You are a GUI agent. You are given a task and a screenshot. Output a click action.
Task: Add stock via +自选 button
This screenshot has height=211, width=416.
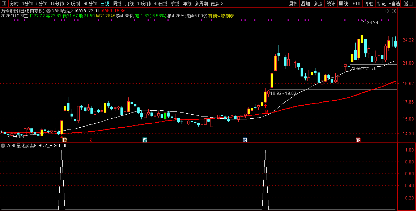pos(395,4)
